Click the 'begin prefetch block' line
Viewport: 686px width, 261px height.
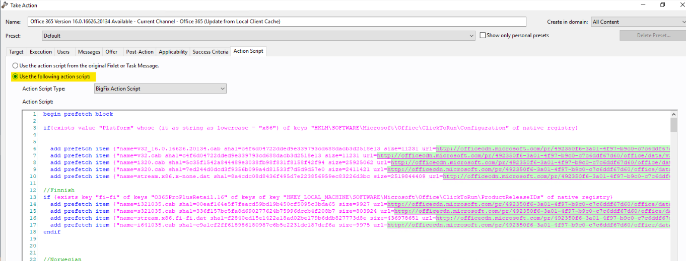point(78,114)
